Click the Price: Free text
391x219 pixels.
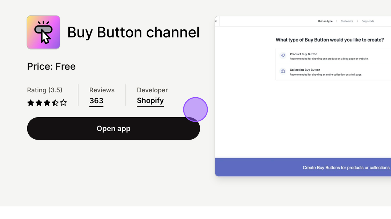[x=51, y=66]
